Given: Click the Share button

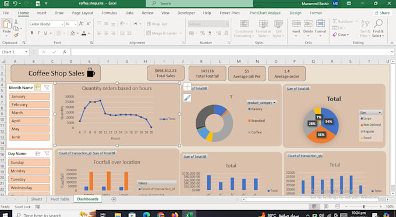Looking at the screenshot, I should coord(382,13).
